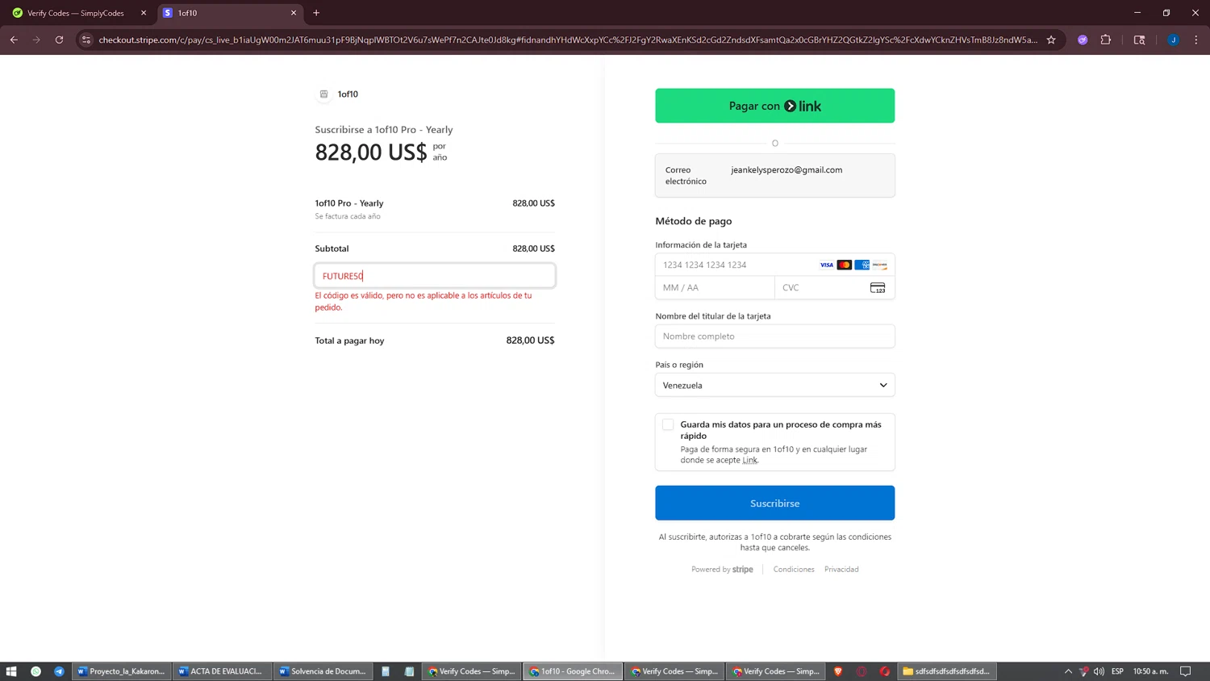The width and height of the screenshot is (1210, 681).
Task: Click the card number field 1234 1234 1234 1234
Action: pos(774,265)
